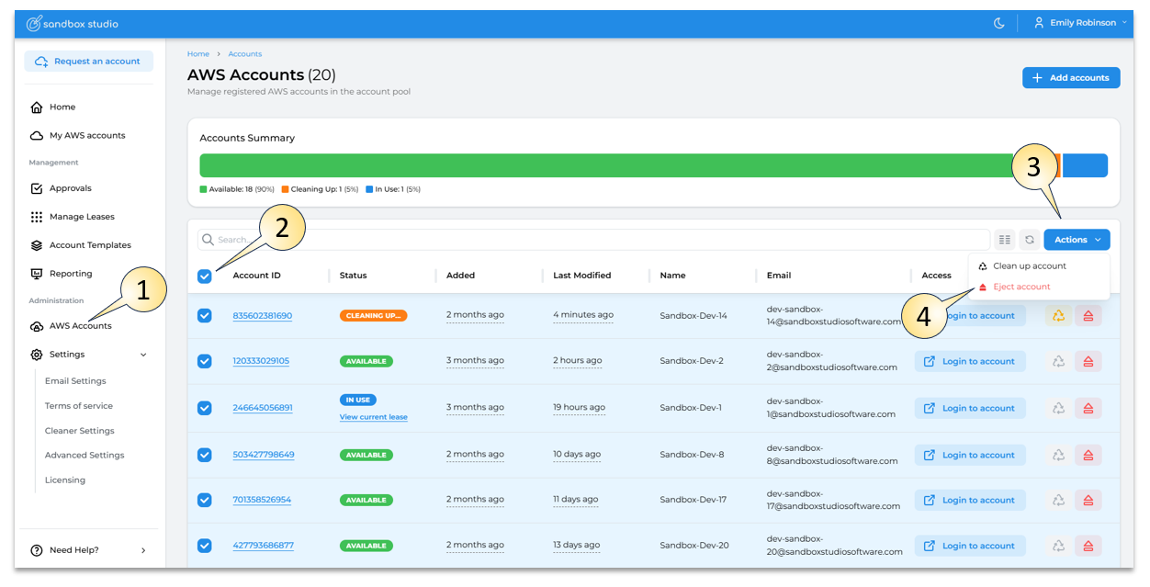
Task: Click orange Cleaning Up legend swatch
Action: point(285,189)
